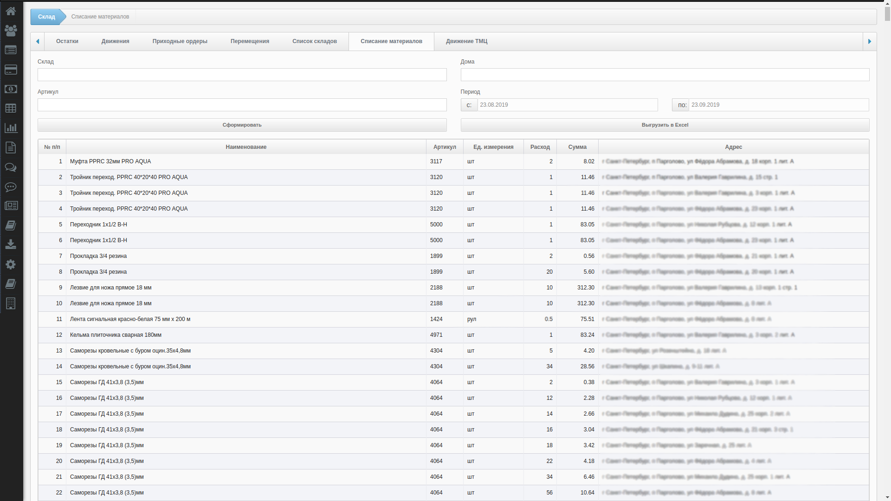This screenshot has height=501, width=891.
Task: Click the users group sidebar icon
Action: [x=11, y=31]
